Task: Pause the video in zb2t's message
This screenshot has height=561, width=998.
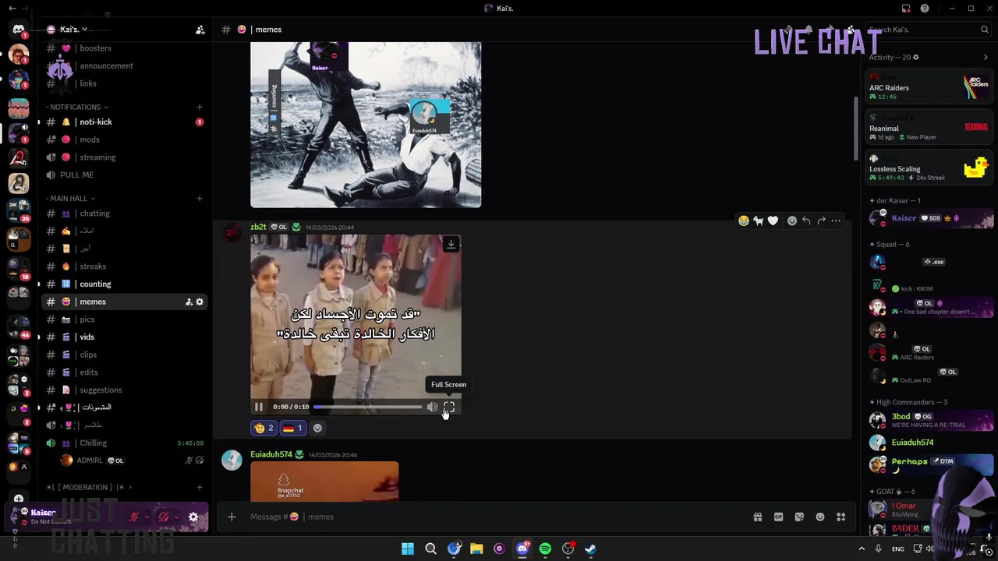Action: pyautogui.click(x=259, y=407)
